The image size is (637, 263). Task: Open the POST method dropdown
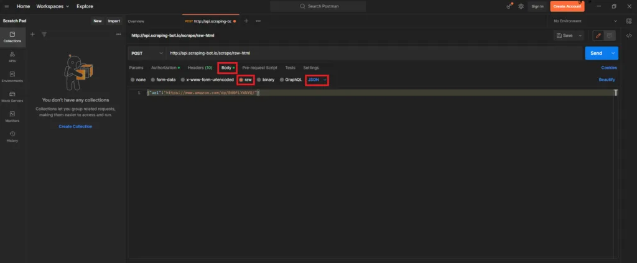pos(147,53)
